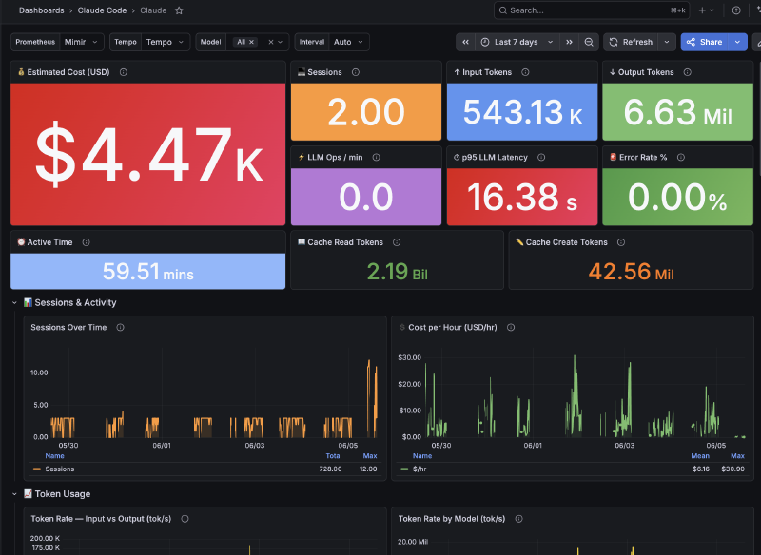The image size is (761, 555).
Task: Open the refresh interval dropdown arrow
Action: tap(667, 42)
